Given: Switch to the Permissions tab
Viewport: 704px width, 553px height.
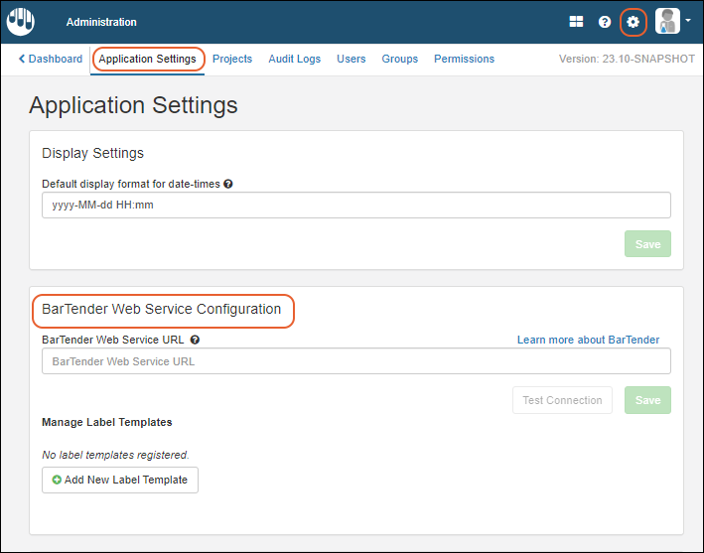Looking at the screenshot, I should point(464,59).
